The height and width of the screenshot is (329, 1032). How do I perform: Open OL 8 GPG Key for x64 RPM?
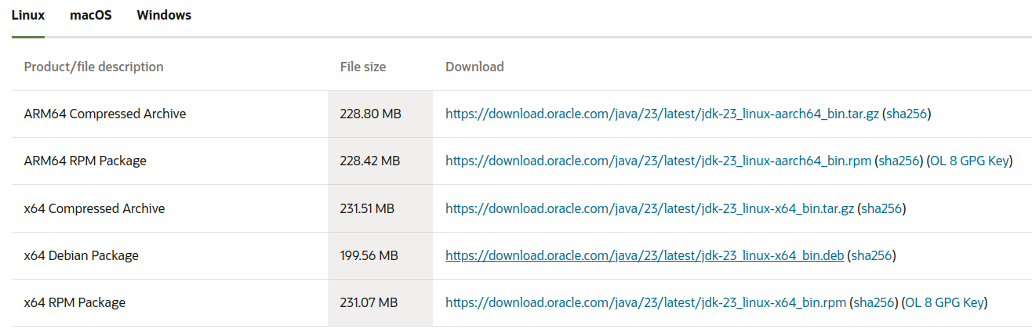pos(944,302)
